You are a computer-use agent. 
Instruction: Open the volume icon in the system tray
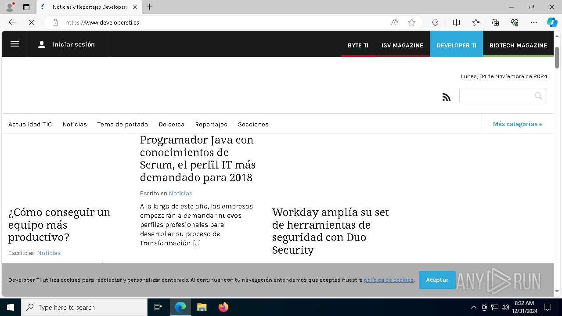[505, 307]
